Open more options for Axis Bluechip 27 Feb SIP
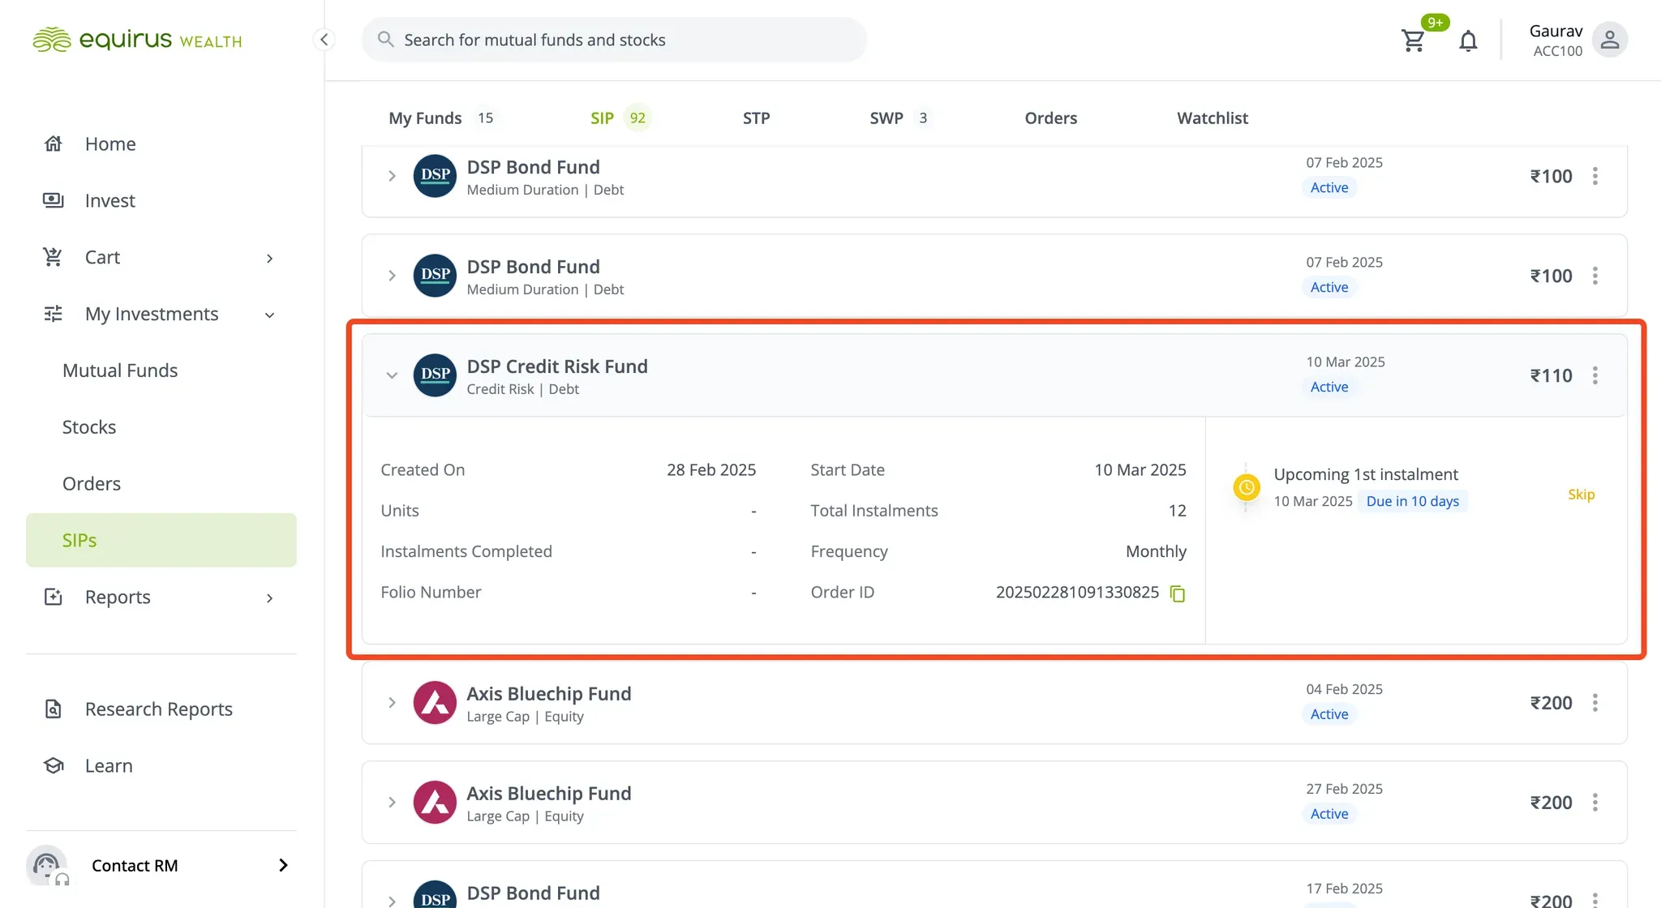1661x908 pixels. click(x=1594, y=803)
